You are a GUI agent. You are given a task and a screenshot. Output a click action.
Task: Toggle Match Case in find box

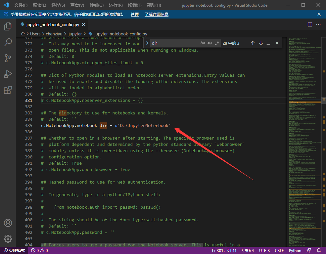(203, 43)
